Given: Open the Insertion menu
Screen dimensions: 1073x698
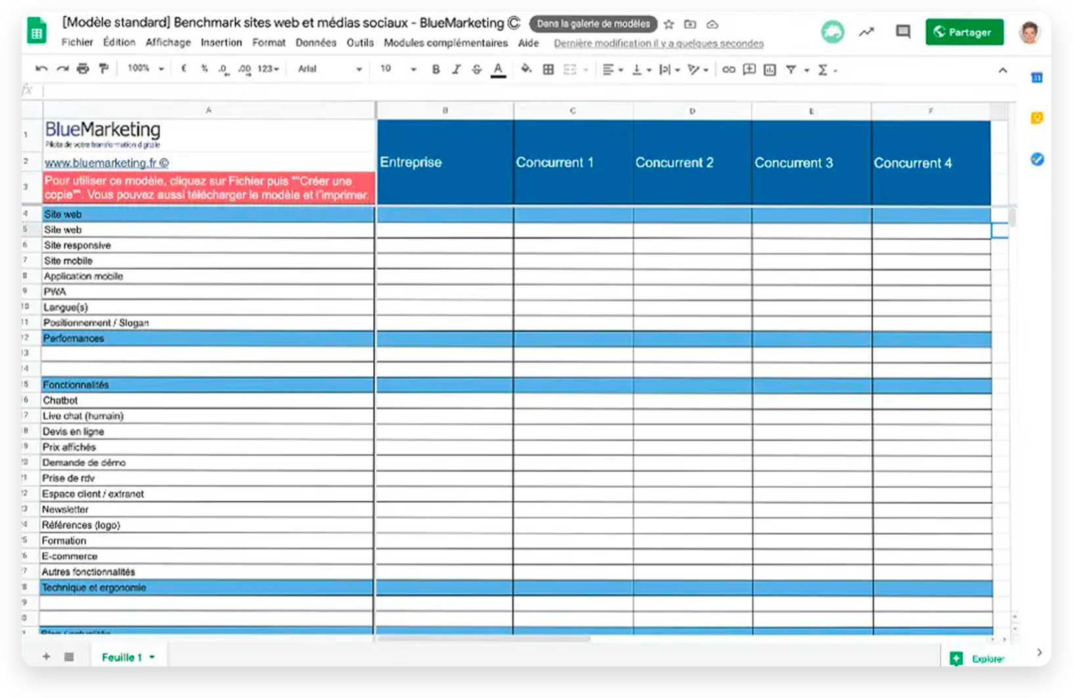Looking at the screenshot, I should [221, 43].
